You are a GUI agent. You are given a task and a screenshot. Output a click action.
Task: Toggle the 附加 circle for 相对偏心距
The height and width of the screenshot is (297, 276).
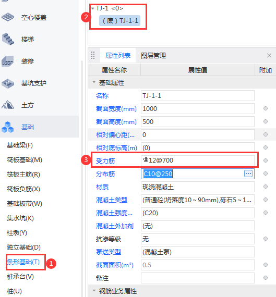click(x=266, y=134)
